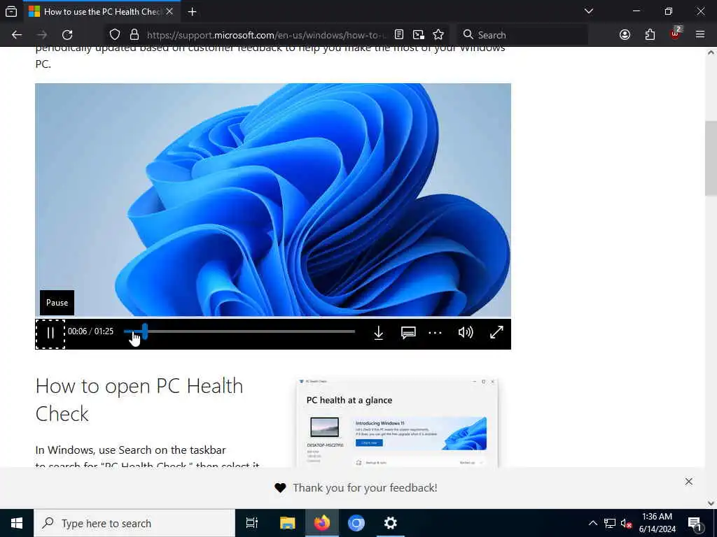Open the Extensions panel

(x=650, y=35)
